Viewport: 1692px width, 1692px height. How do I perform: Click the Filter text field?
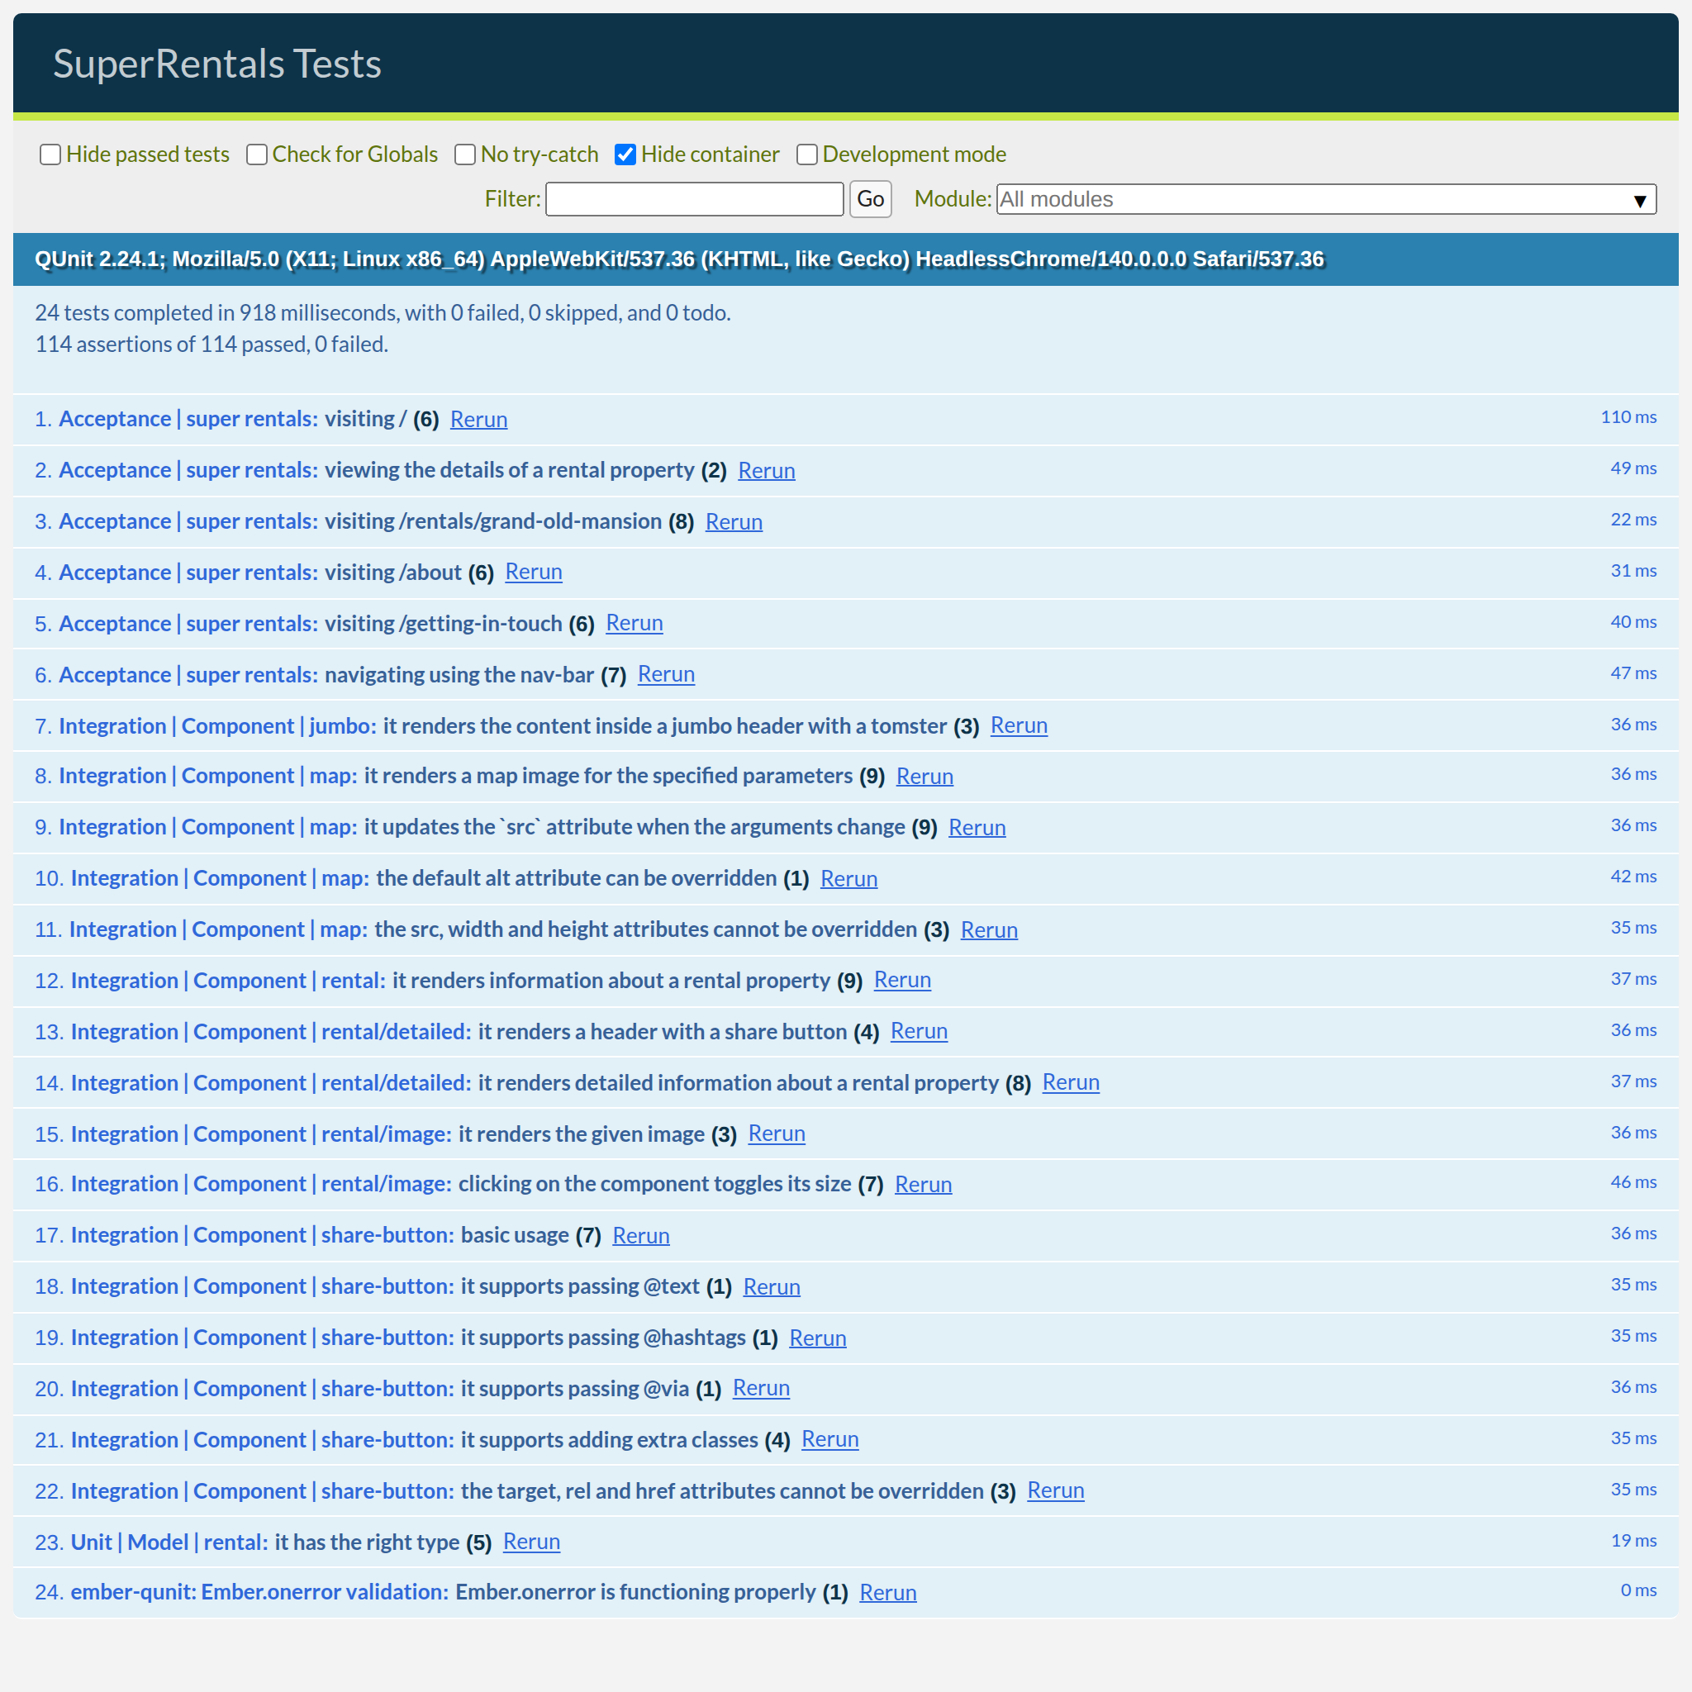(694, 200)
